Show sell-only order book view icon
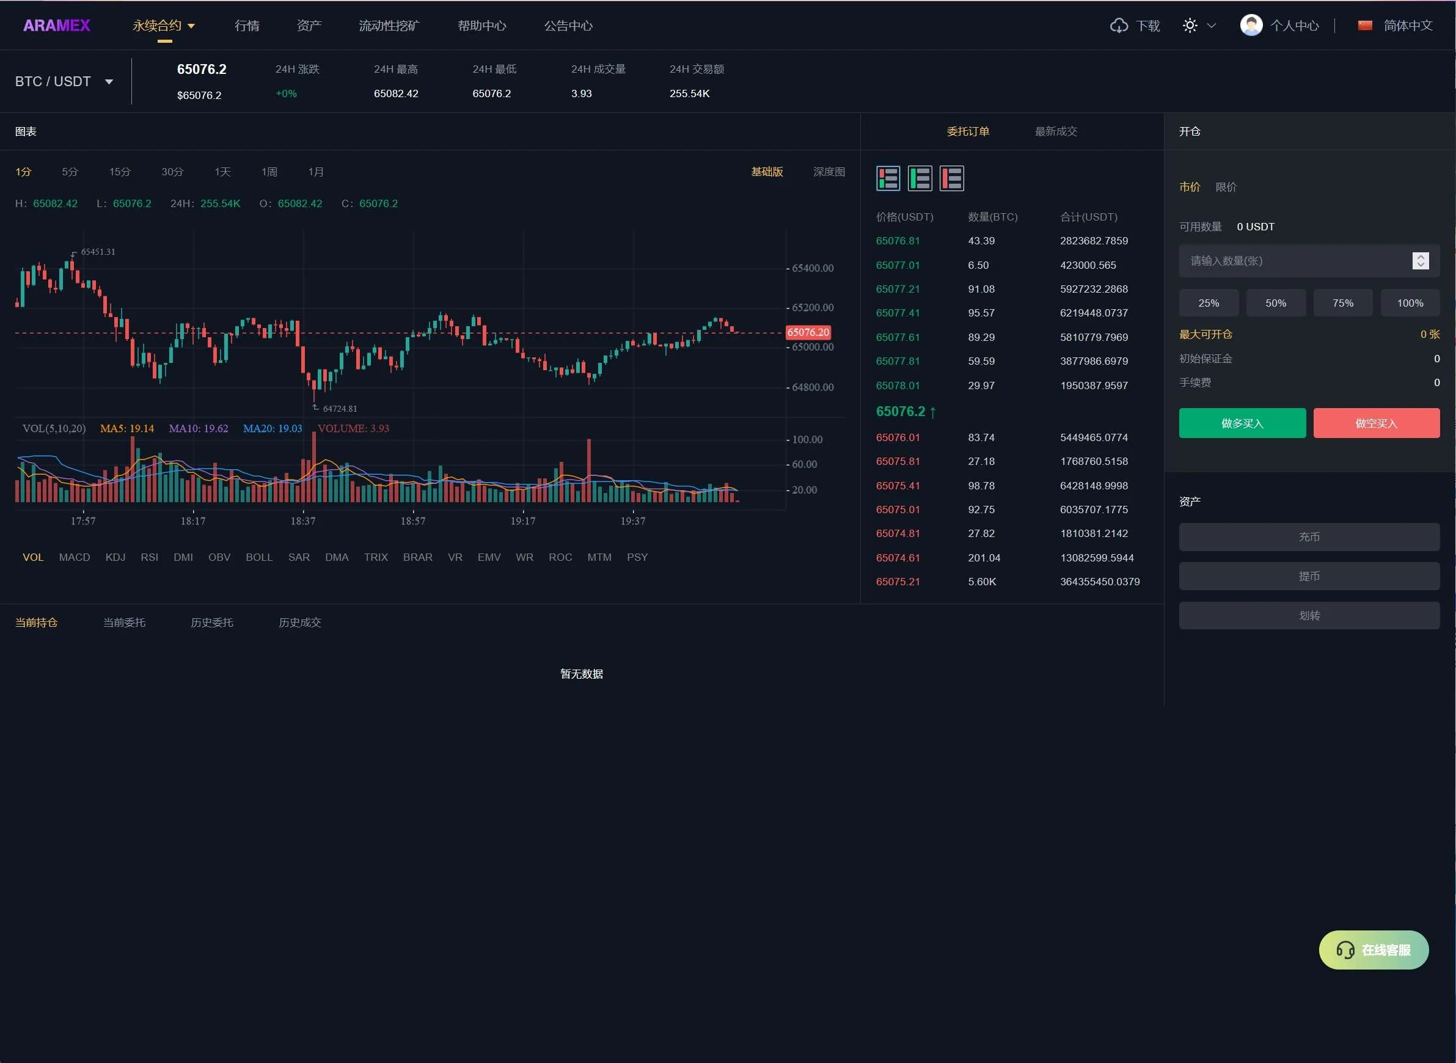The height and width of the screenshot is (1063, 1456). click(x=951, y=178)
